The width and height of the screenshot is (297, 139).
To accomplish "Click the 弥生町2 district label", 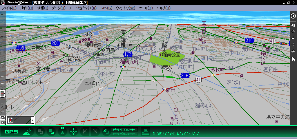I will coord(107,74).
